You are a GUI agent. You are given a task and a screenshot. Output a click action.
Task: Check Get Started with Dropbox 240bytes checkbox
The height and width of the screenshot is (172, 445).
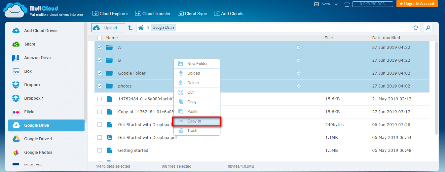pyautogui.click(x=100, y=125)
